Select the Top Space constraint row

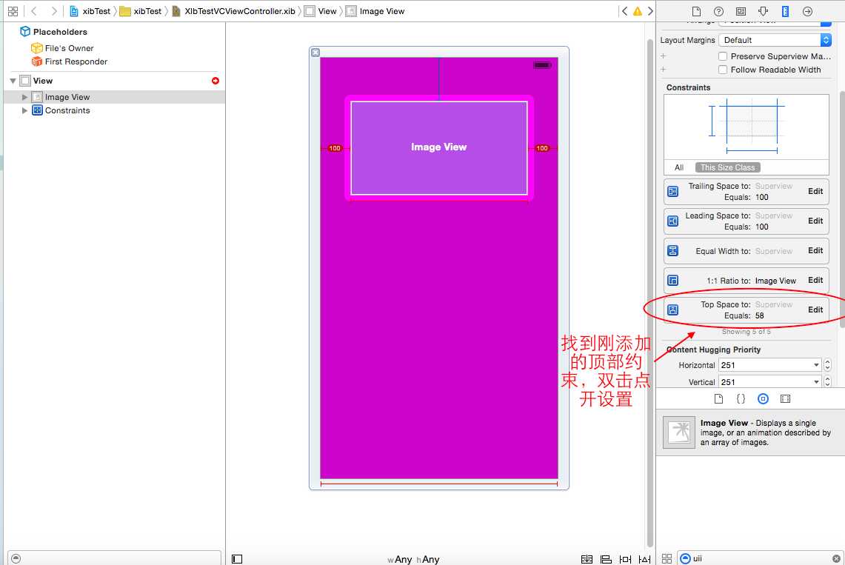(x=747, y=310)
